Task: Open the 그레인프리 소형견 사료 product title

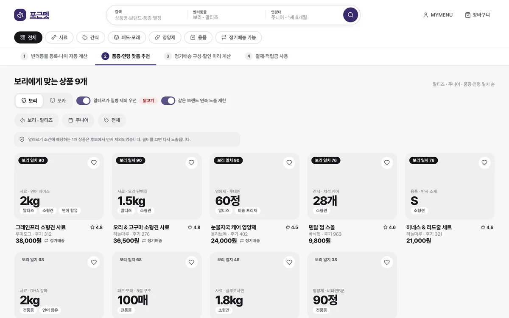Action: pos(41,227)
